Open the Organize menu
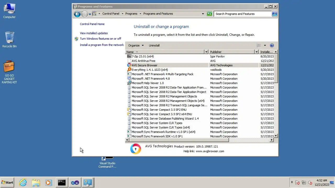This screenshot has height=188, width=335. pos(136,45)
